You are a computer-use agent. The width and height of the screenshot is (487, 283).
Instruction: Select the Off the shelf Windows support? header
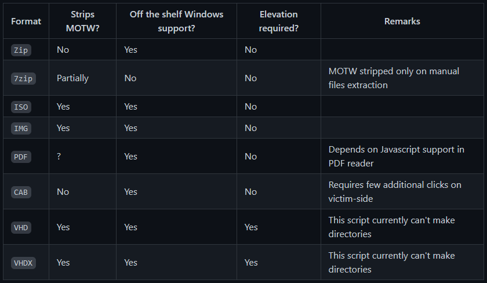pos(176,21)
